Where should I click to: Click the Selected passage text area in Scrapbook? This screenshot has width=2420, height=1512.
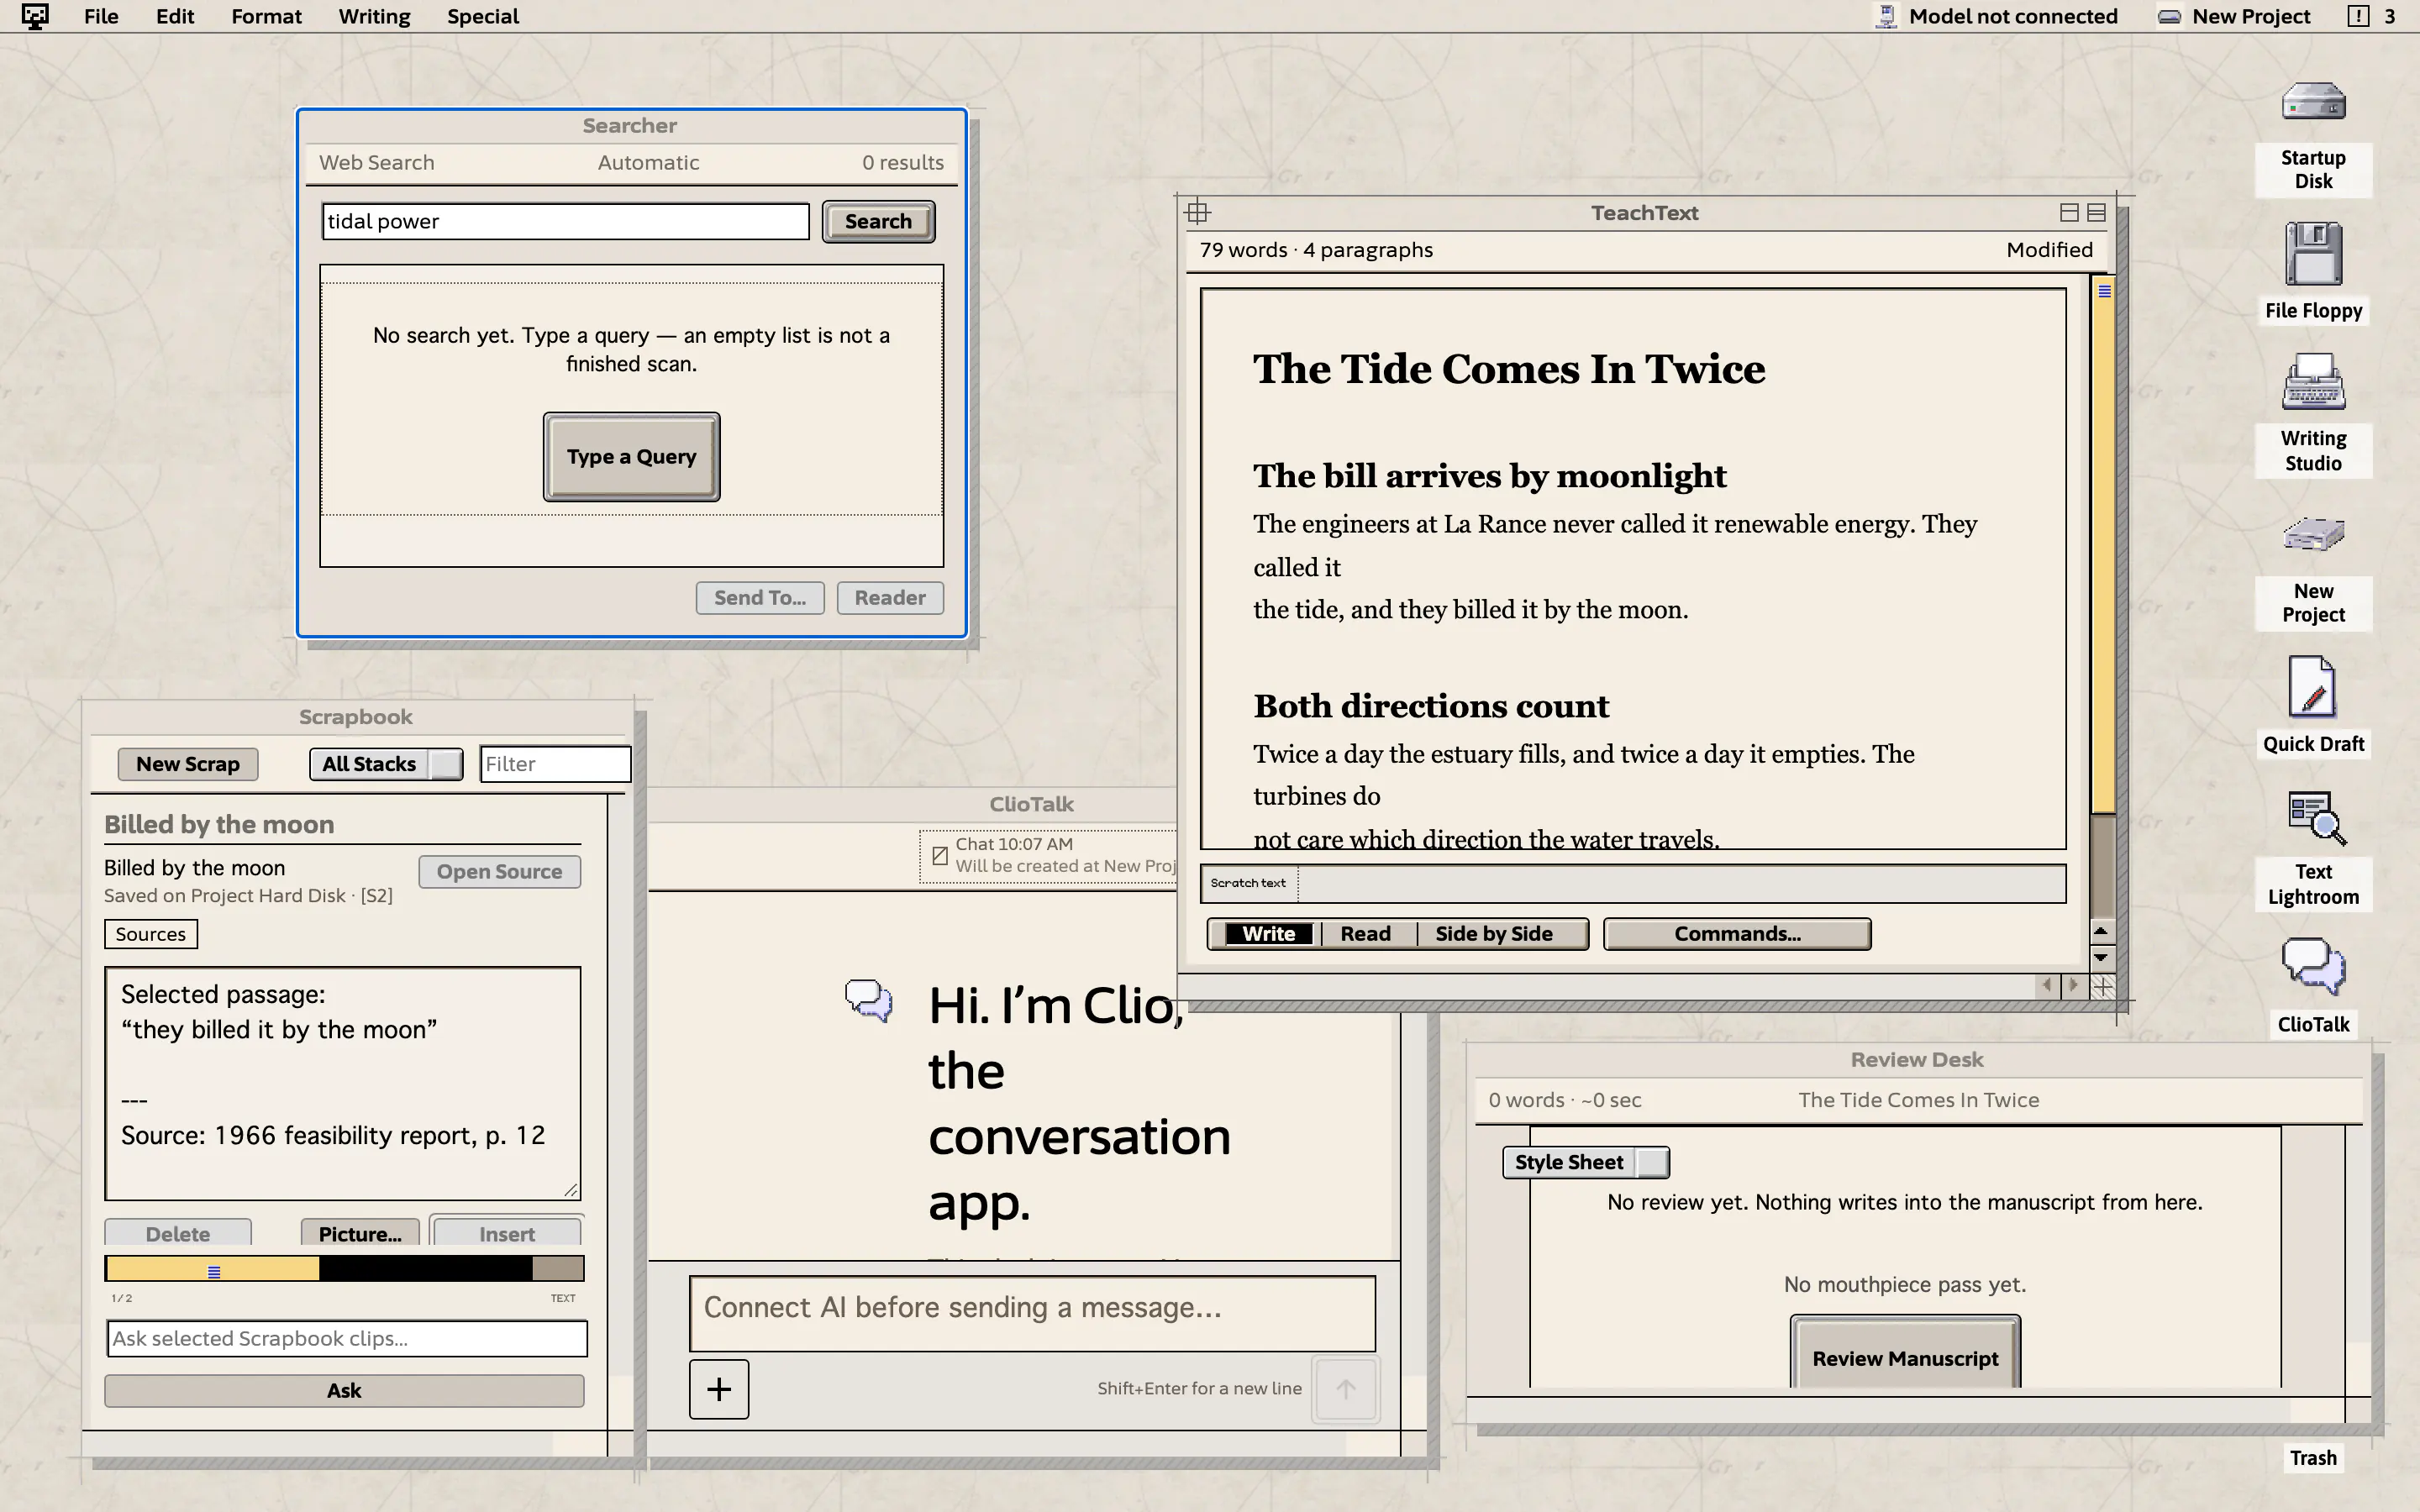[342, 1083]
